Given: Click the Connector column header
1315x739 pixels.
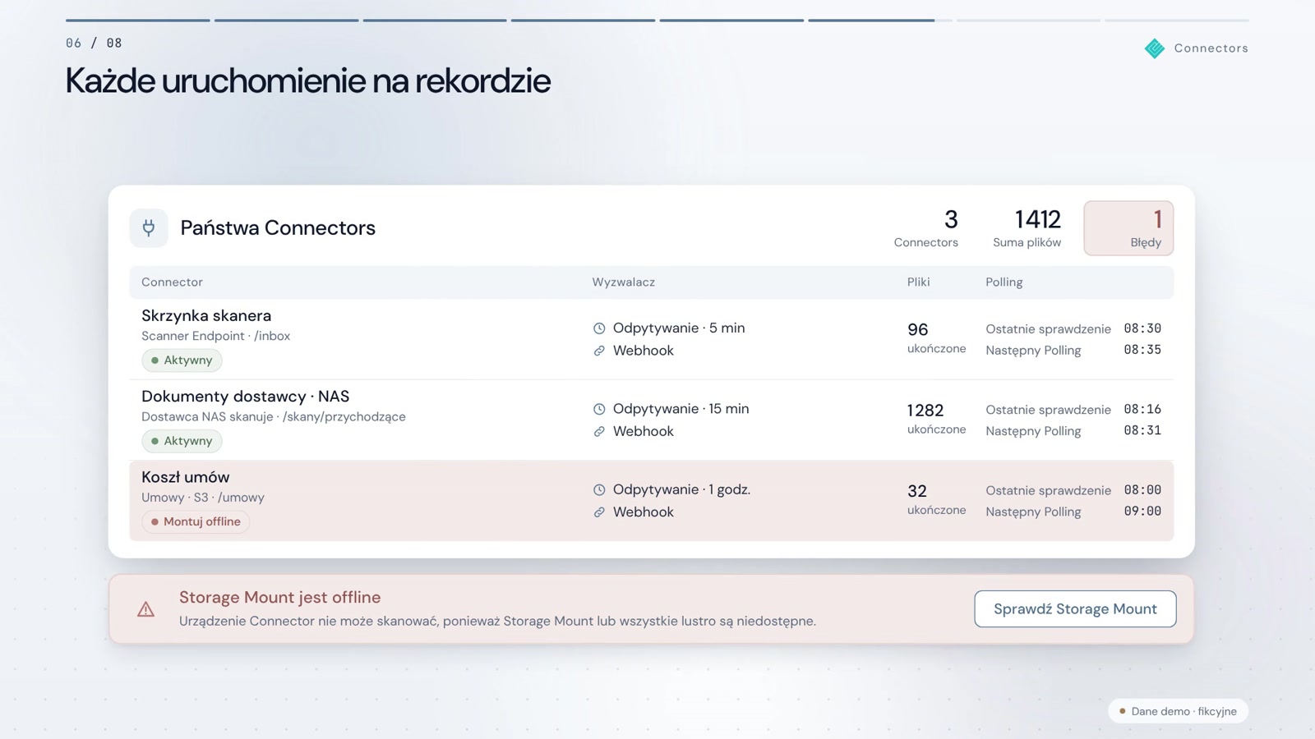Looking at the screenshot, I should click(172, 282).
